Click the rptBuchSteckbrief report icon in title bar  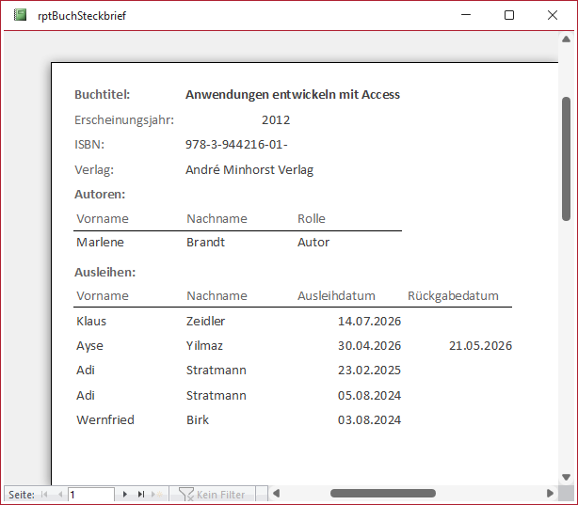click(21, 15)
